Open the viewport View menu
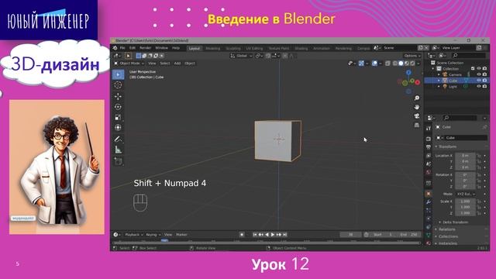 coord(152,64)
